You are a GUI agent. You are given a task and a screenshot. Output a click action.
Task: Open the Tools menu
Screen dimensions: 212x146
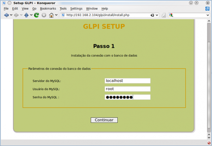(x=63, y=8)
